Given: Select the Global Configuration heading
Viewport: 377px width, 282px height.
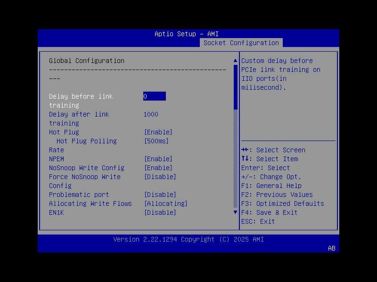Looking at the screenshot, I should pos(87,61).
